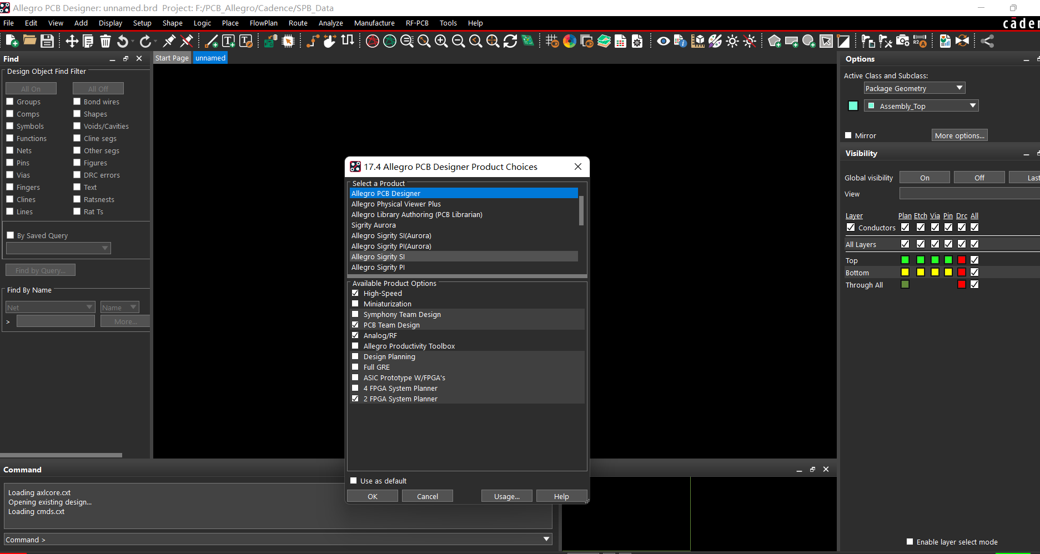The image size is (1040, 554).
Task: Uncheck the High-Speed product option
Action: pos(355,293)
